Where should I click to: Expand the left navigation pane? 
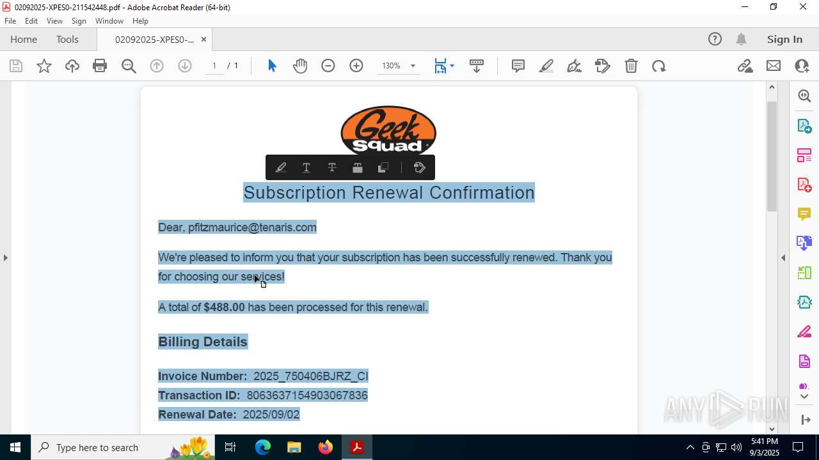coord(5,257)
